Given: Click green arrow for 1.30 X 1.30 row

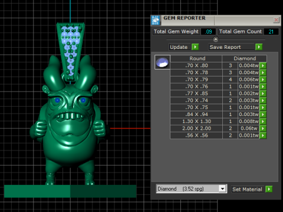Looking at the screenshot, I should pyautogui.click(x=263, y=121).
